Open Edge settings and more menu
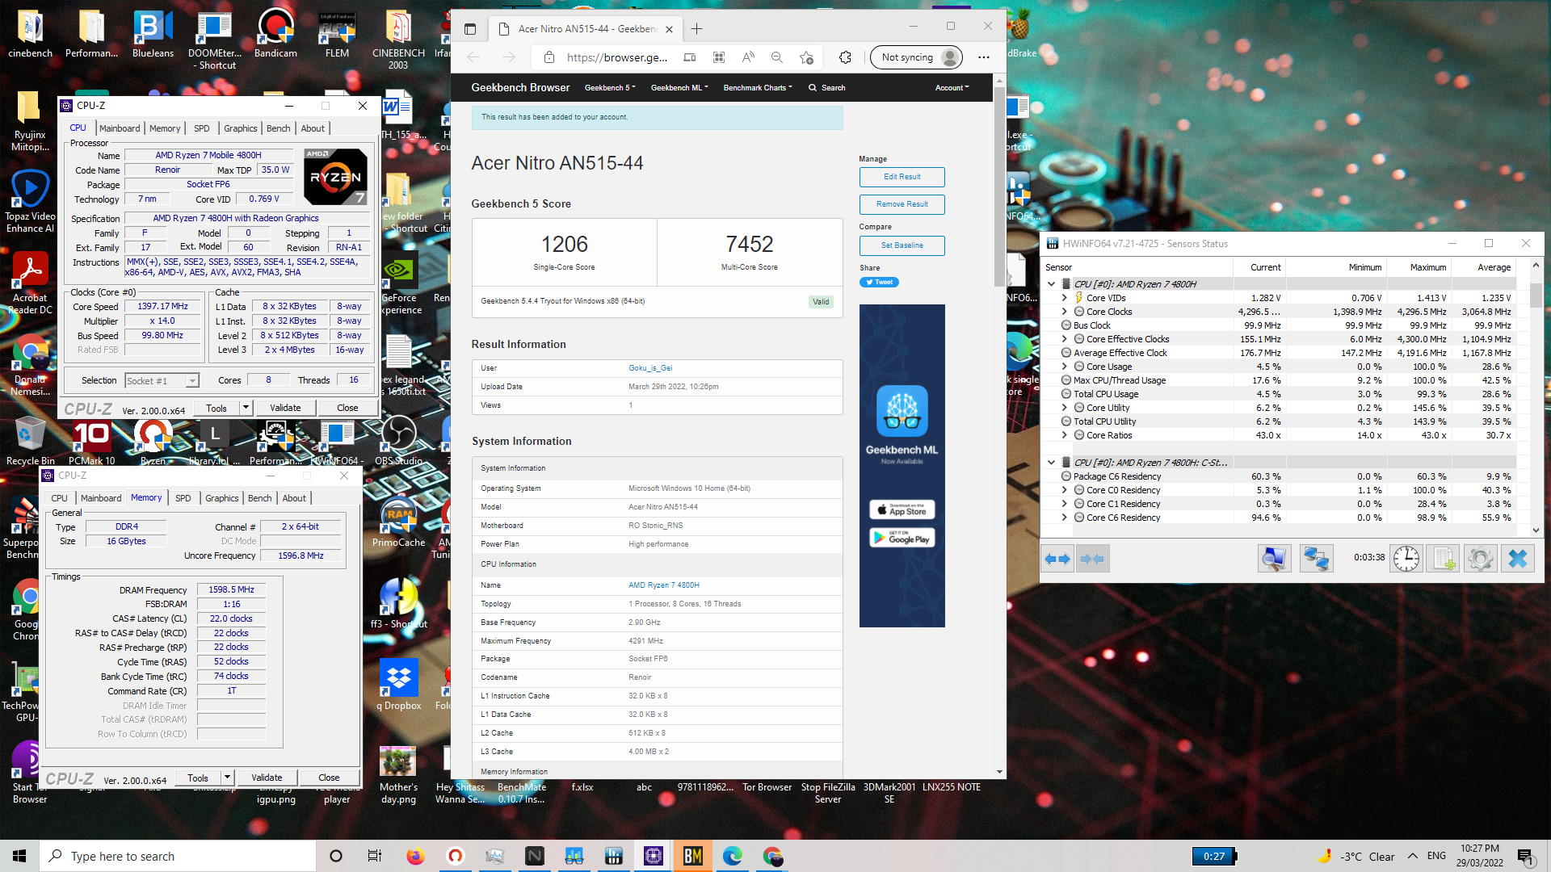1551x872 pixels. [x=983, y=57]
